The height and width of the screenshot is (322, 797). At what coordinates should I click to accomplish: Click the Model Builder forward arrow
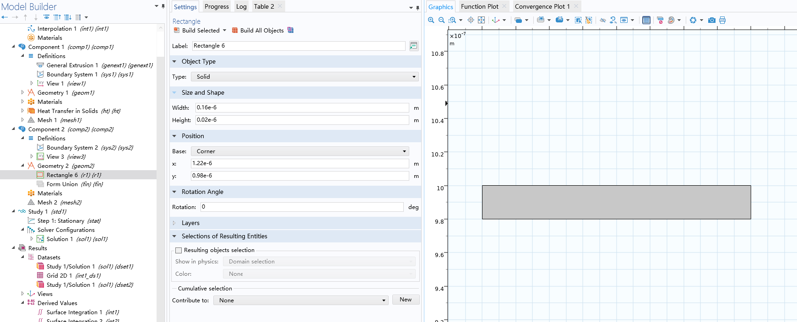15,17
